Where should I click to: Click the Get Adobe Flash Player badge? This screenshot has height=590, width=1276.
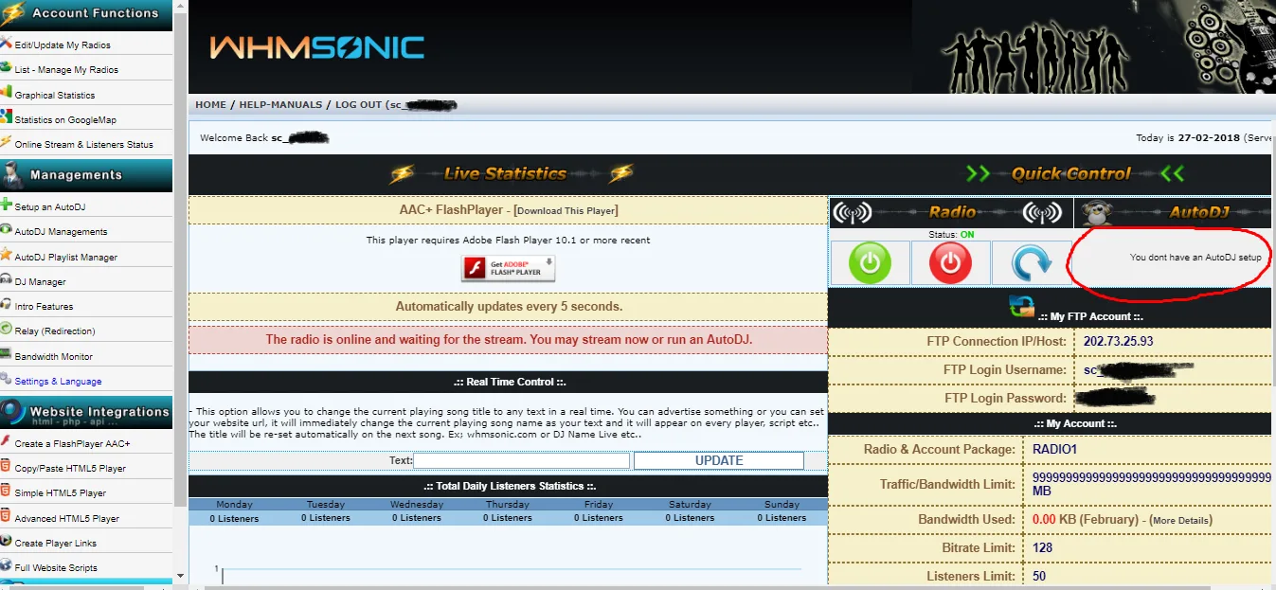508,268
